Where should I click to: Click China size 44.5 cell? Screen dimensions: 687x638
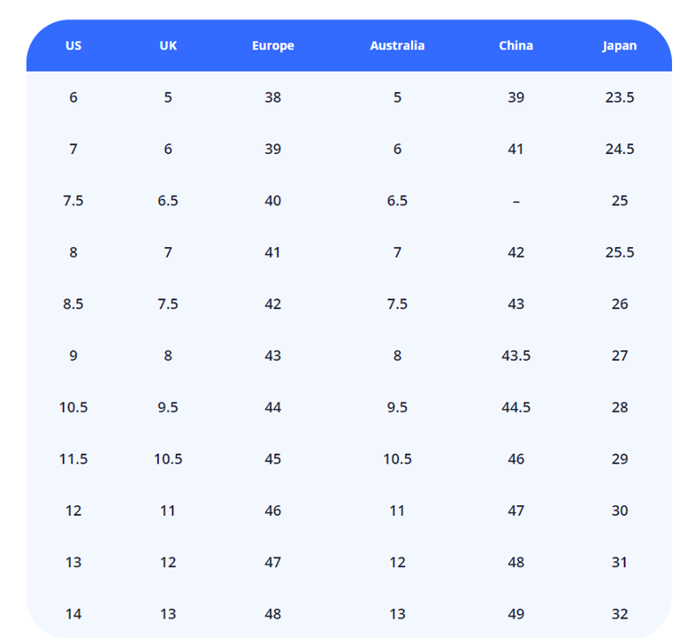click(515, 407)
